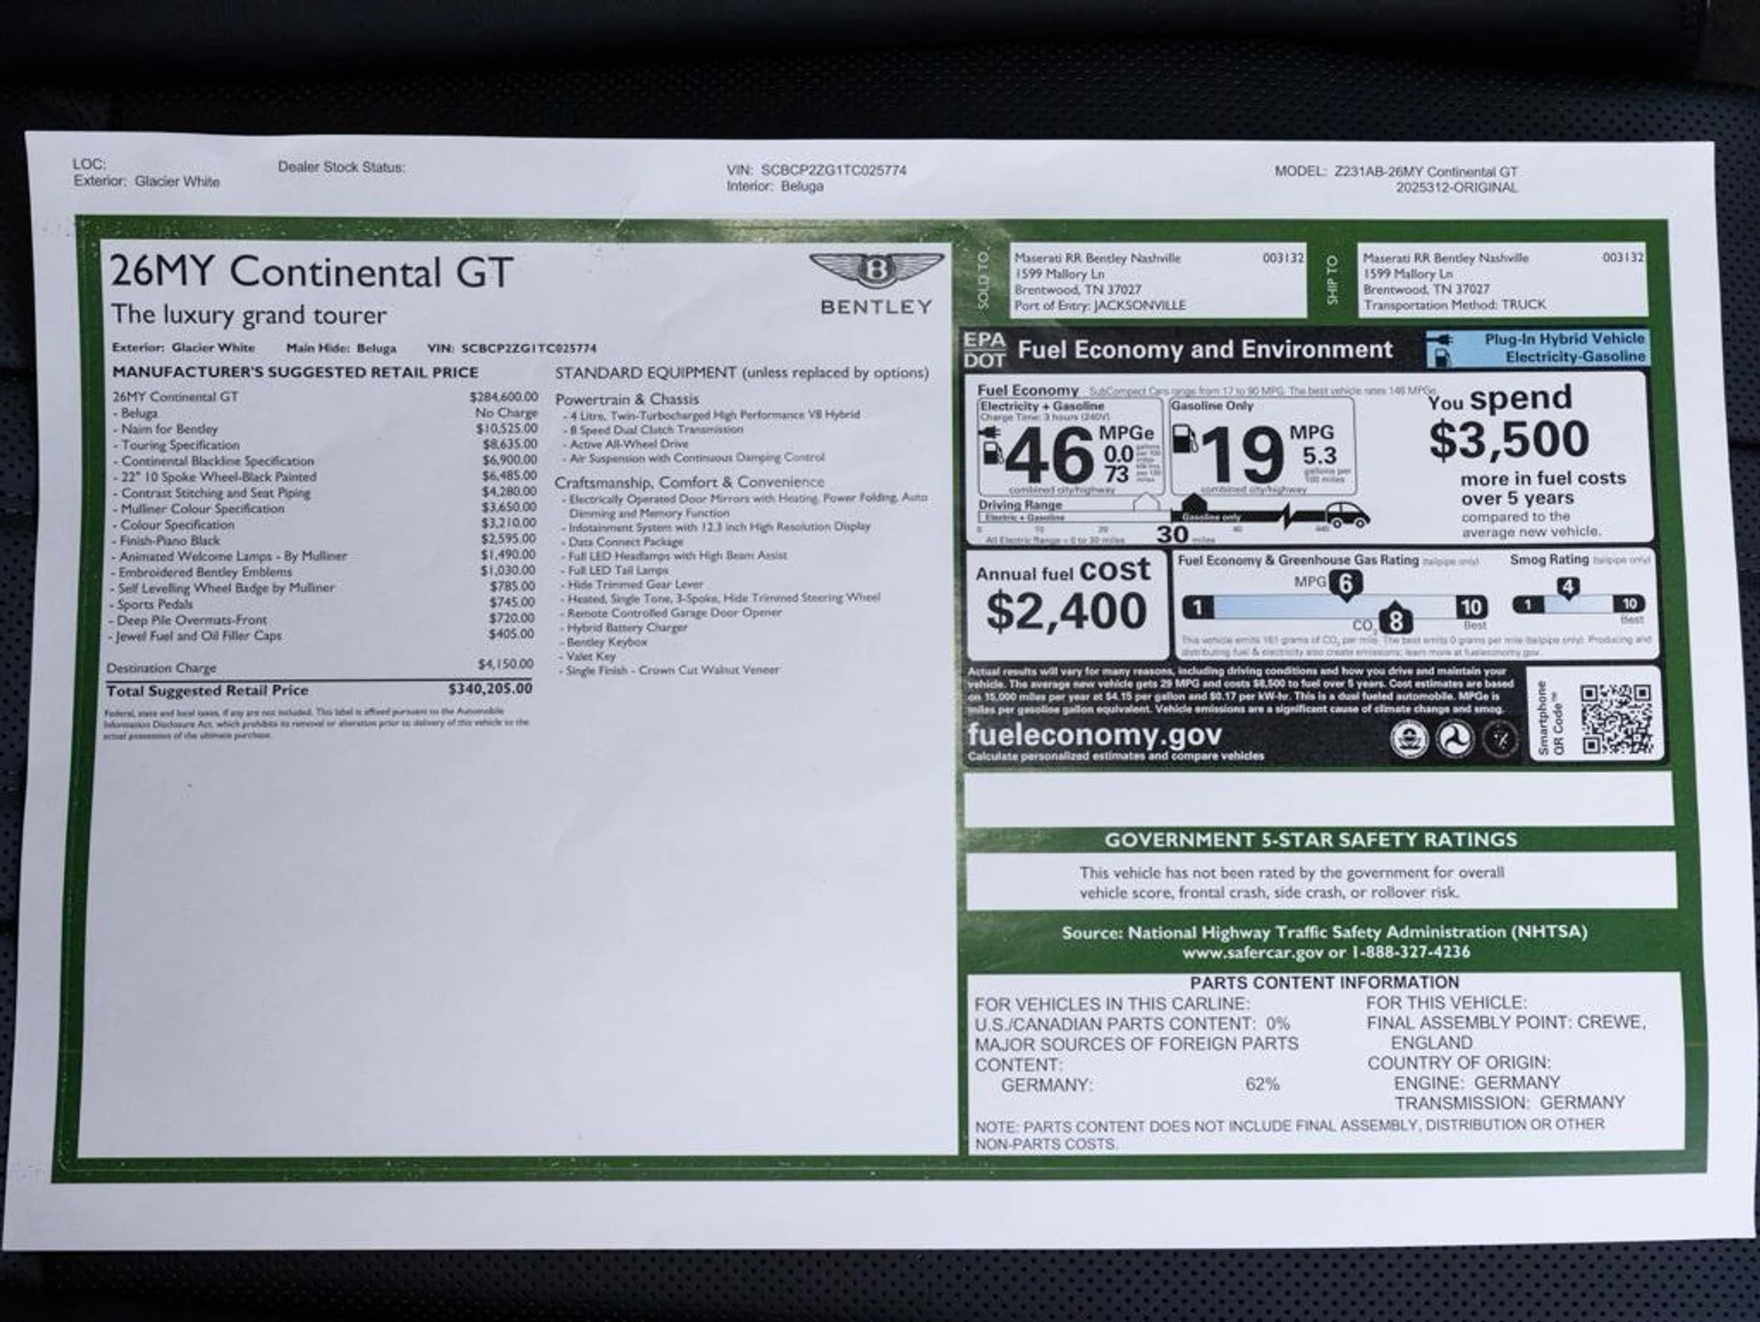Image resolution: width=1760 pixels, height=1322 pixels.
Task: Click the car icon on the driving range bar
Action: (1347, 516)
